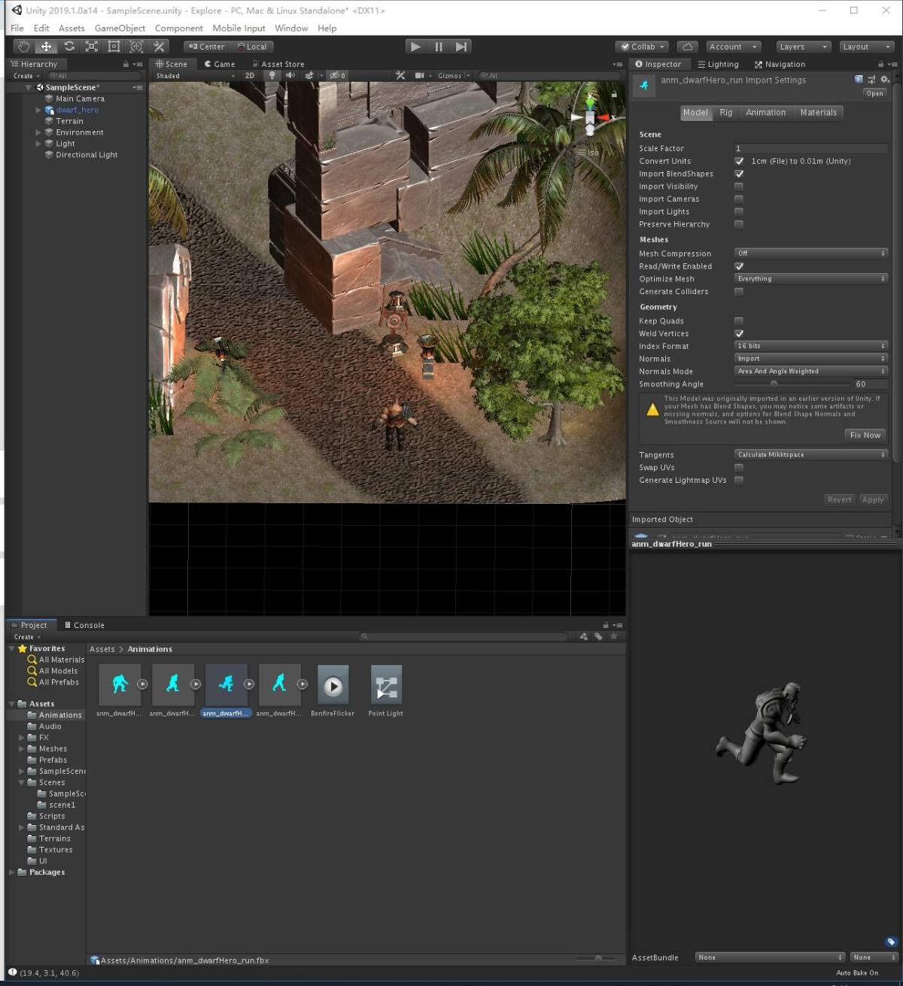Toggle 2D scene view mode

point(250,75)
